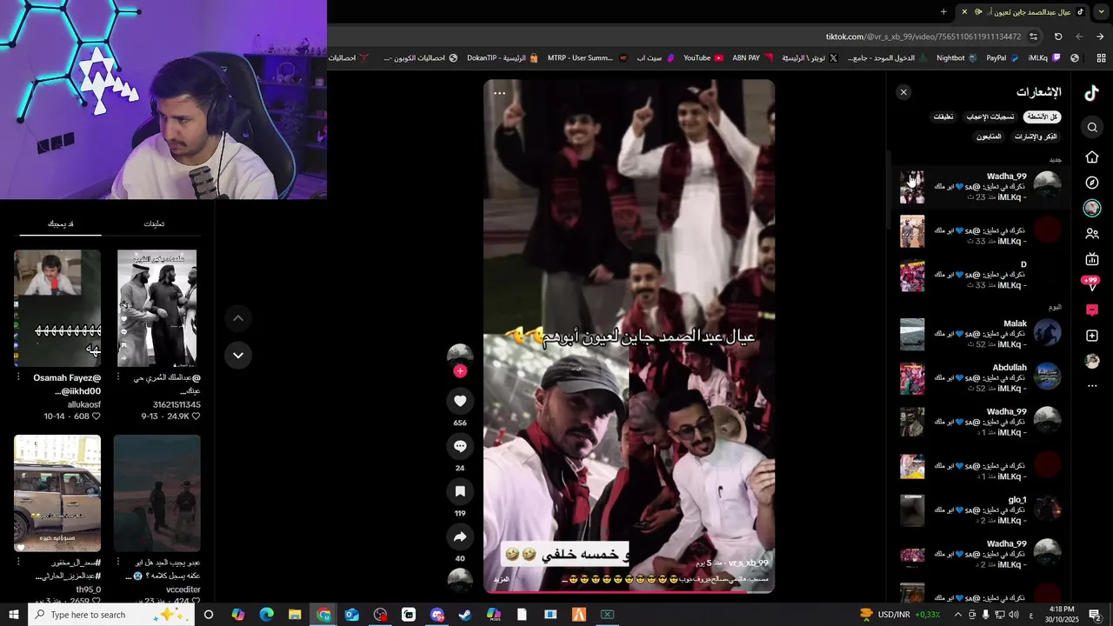This screenshot has width=1113, height=626.
Task: Go to TikTok Home feed icon
Action: tap(1092, 157)
